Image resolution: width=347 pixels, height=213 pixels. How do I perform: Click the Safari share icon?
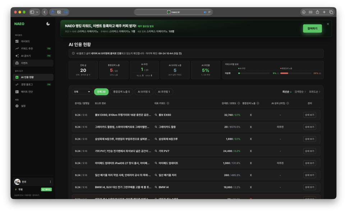tap(317, 12)
